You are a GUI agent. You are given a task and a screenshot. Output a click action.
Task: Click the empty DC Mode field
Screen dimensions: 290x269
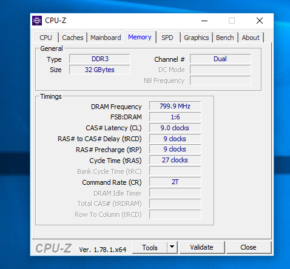click(220, 70)
